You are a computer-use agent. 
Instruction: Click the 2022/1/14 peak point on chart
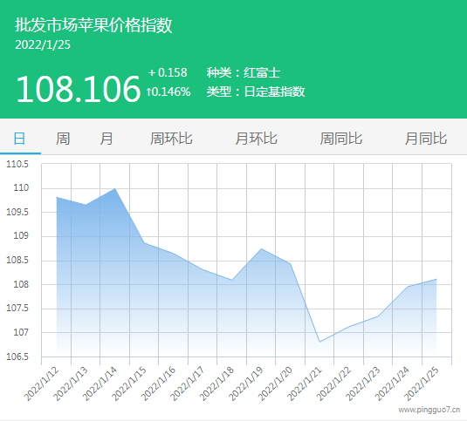[x=115, y=188]
